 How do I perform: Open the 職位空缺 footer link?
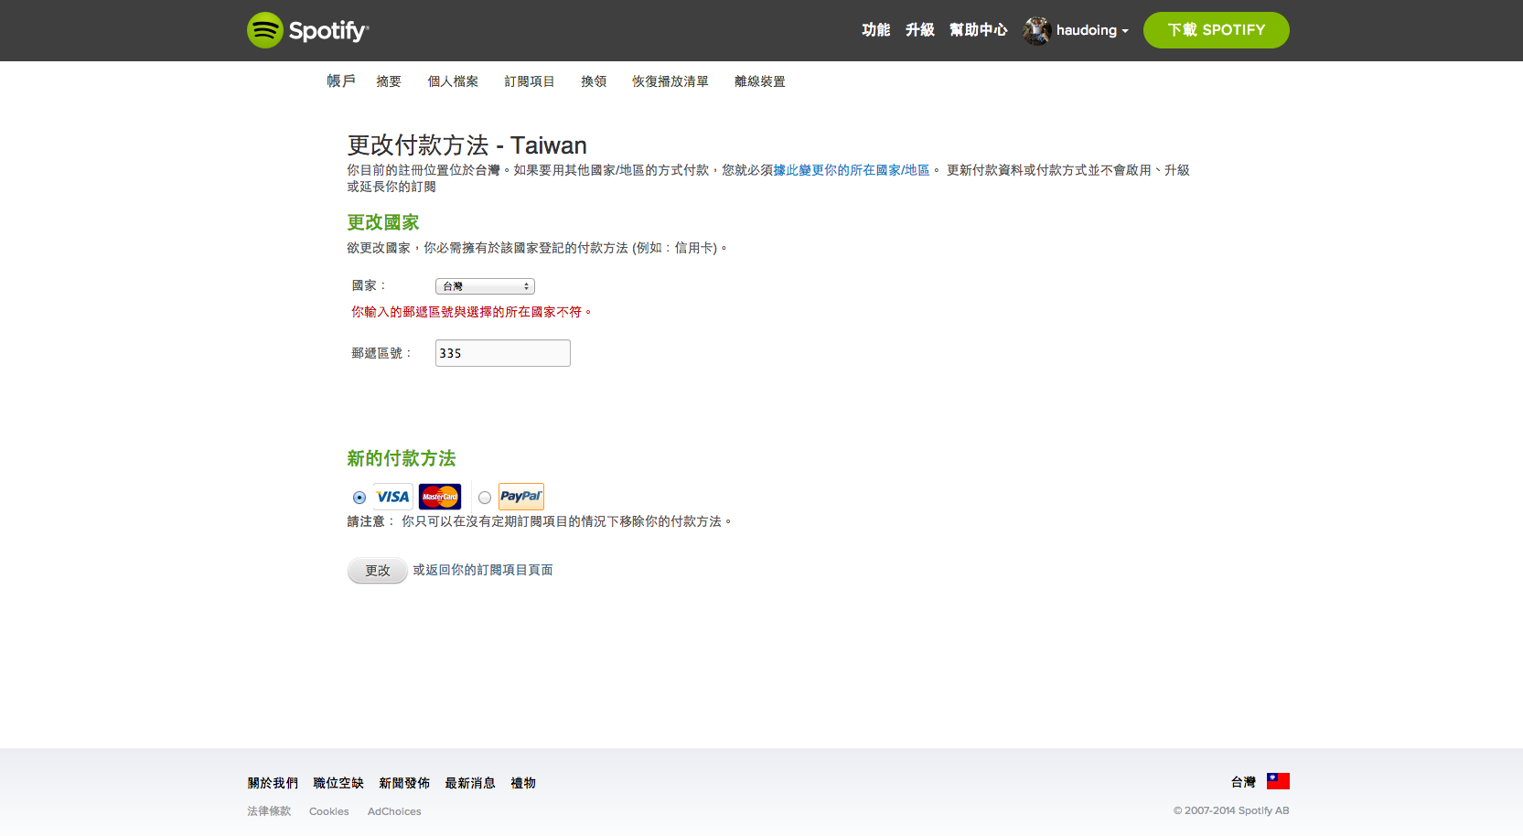(x=338, y=783)
